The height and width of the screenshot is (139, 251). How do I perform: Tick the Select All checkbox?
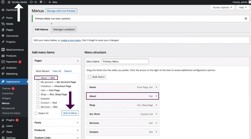[x=36, y=113]
